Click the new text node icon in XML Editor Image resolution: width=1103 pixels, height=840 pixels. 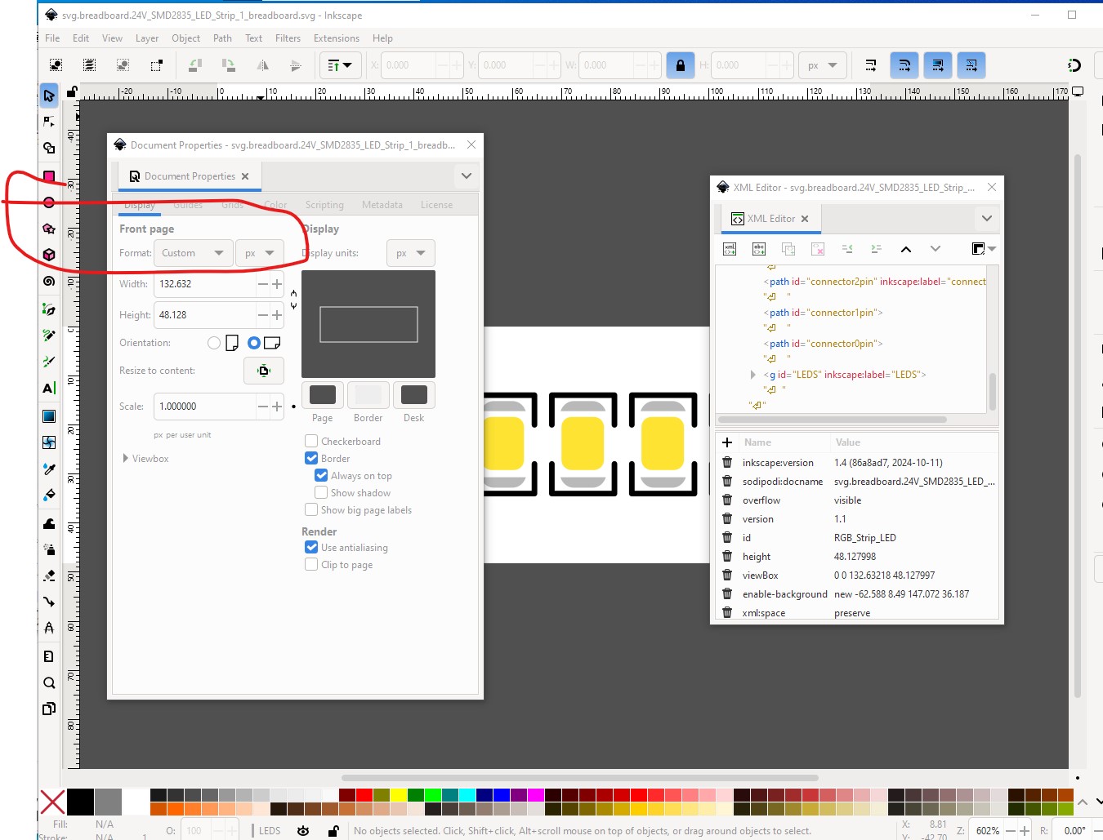(759, 249)
